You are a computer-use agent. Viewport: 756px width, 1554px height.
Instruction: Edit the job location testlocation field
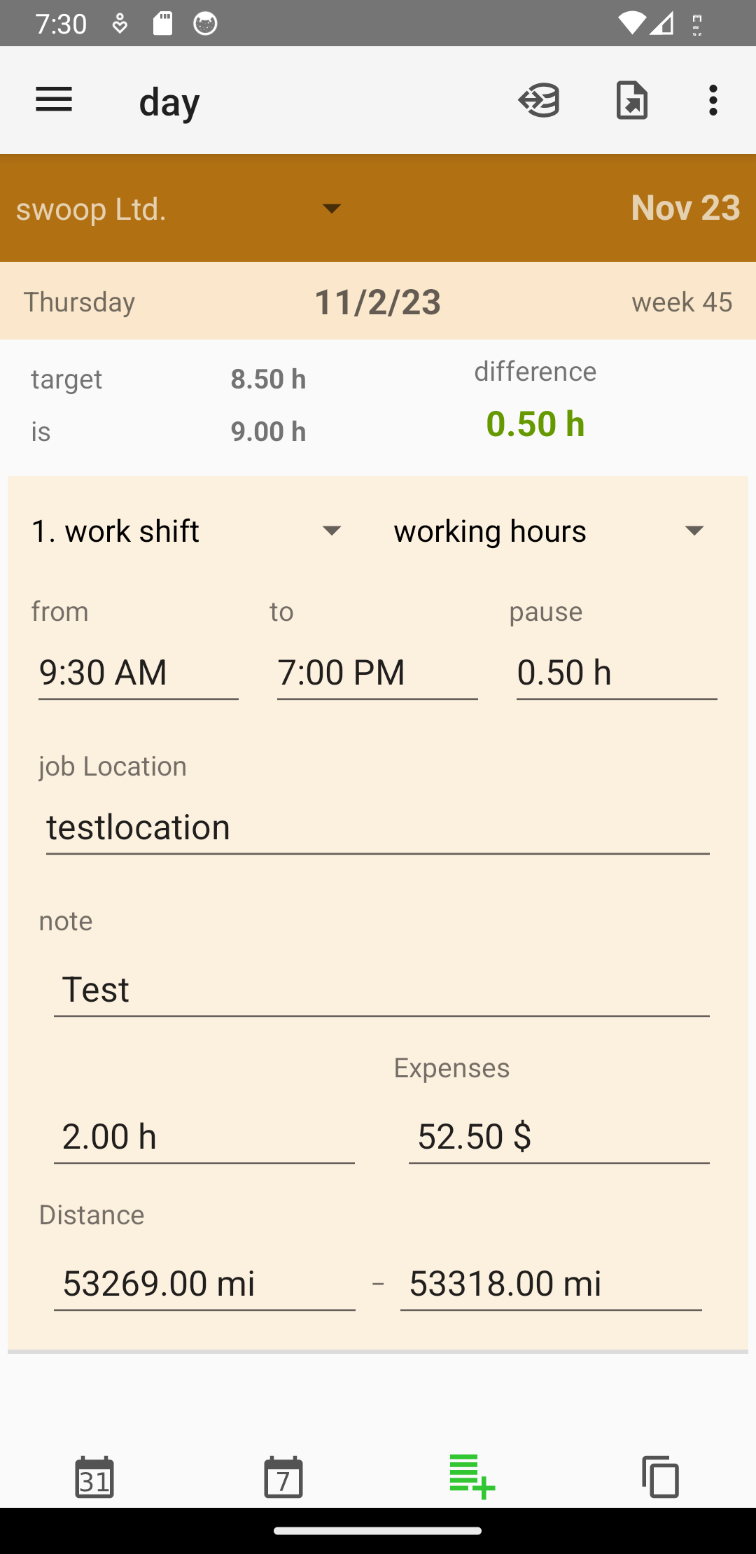pos(377,827)
